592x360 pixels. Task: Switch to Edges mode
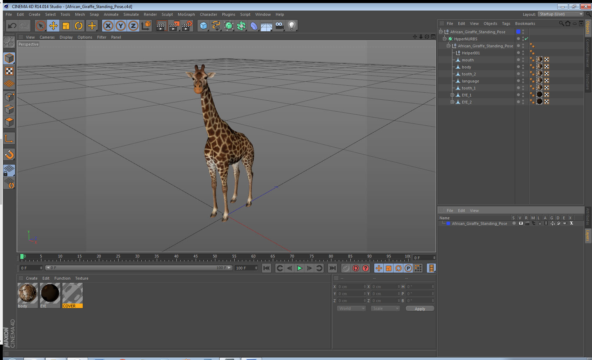click(x=9, y=109)
